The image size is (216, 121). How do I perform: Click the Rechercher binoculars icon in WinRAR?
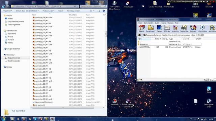click(184, 29)
